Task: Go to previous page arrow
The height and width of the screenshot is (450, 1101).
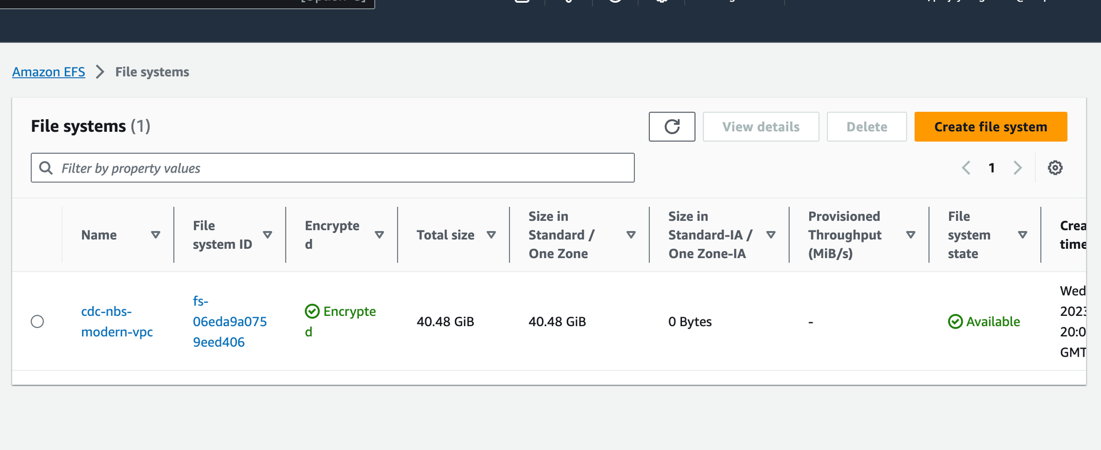Action: pos(966,168)
